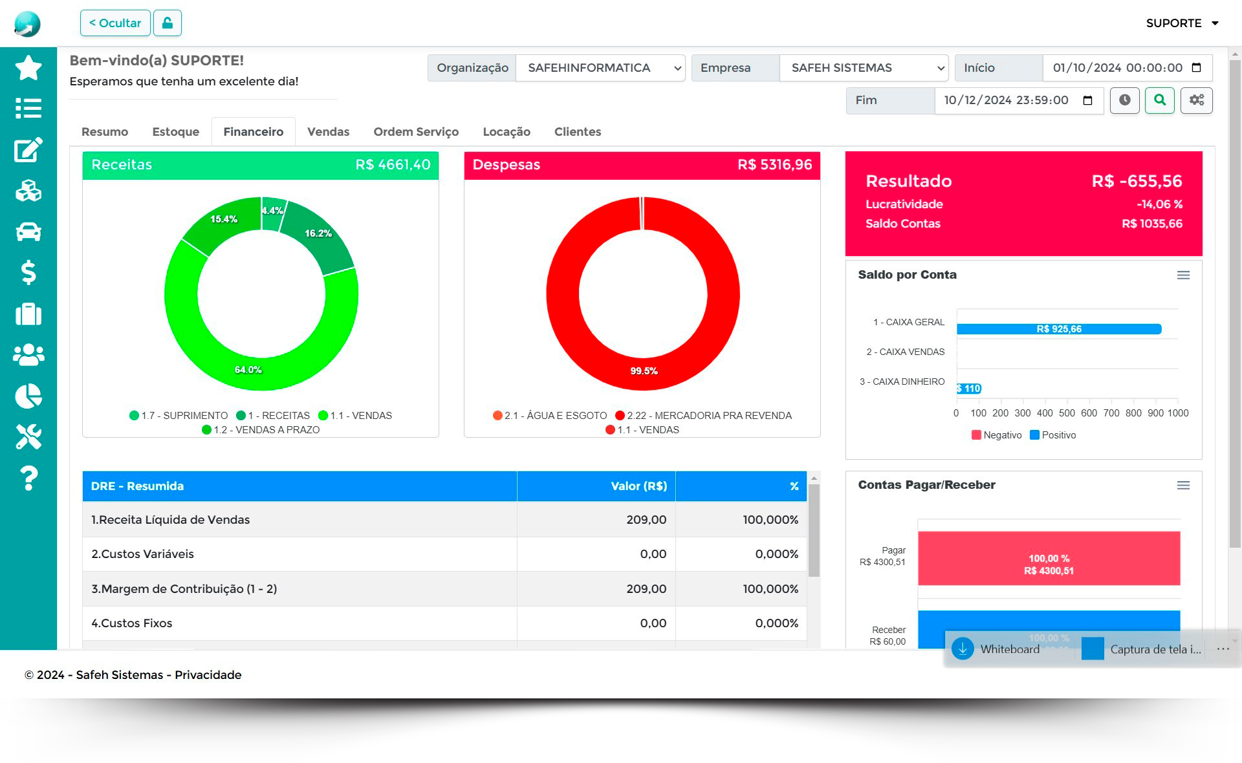Click the Captura de tela thumbnail icon

click(x=1093, y=649)
